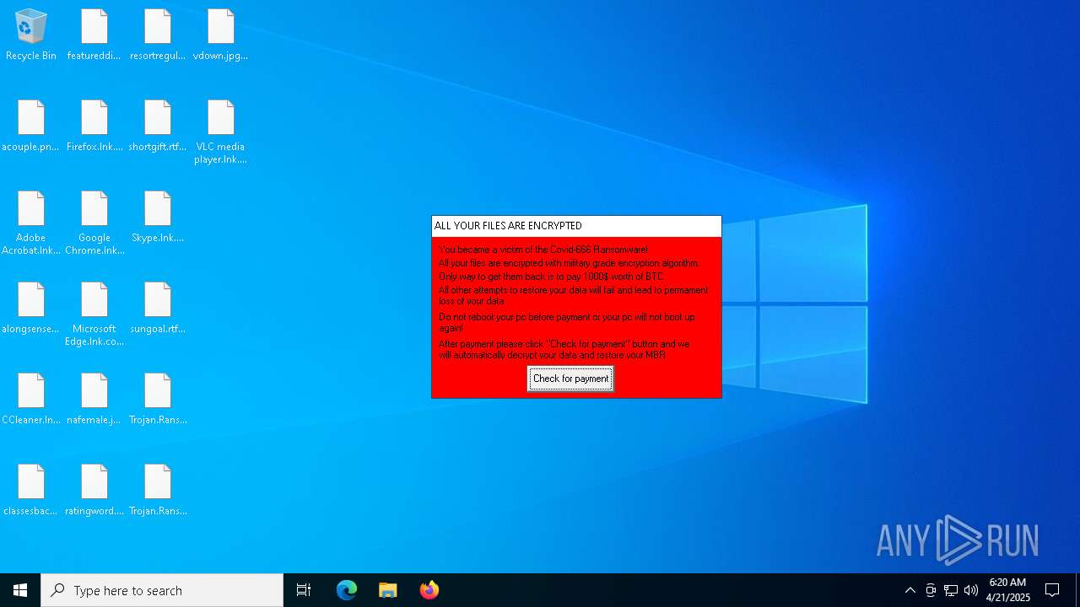Open the Recycle Bin desktop icon
Image resolution: width=1080 pixels, height=607 pixels.
point(31,35)
